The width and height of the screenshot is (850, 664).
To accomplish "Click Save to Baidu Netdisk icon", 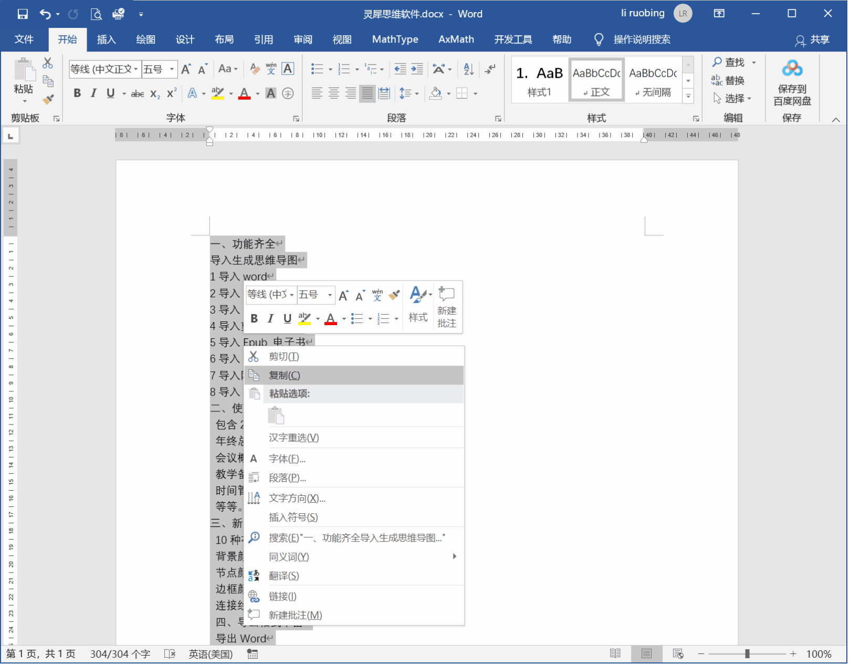I will tap(793, 83).
